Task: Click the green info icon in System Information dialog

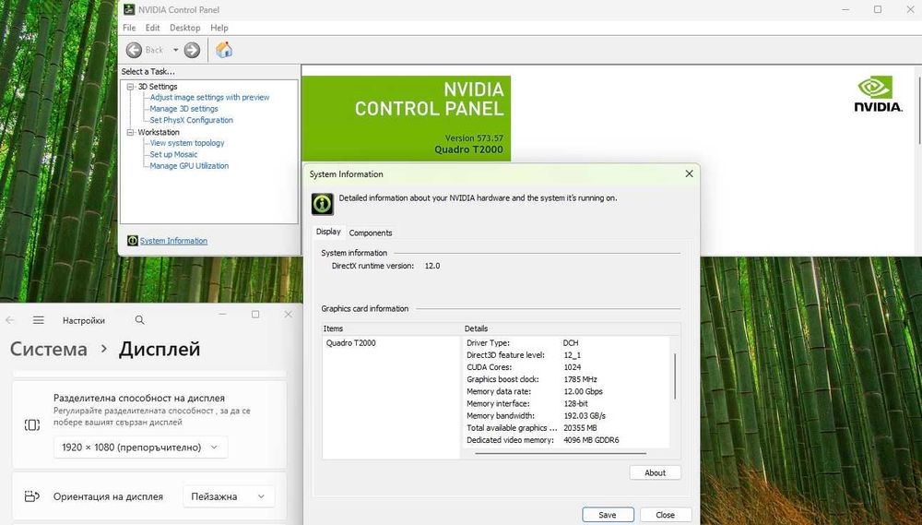Action: click(322, 204)
